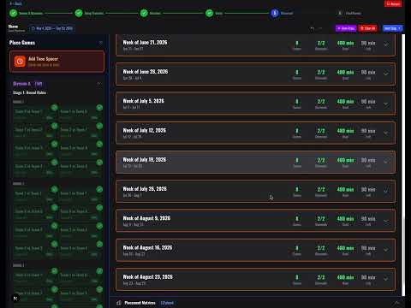The image size is (411, 308).
Task: Go back using the Back link
Action: coord(16,3)
